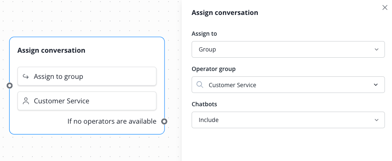Select the Customer Service row in node

coord(87,101)
